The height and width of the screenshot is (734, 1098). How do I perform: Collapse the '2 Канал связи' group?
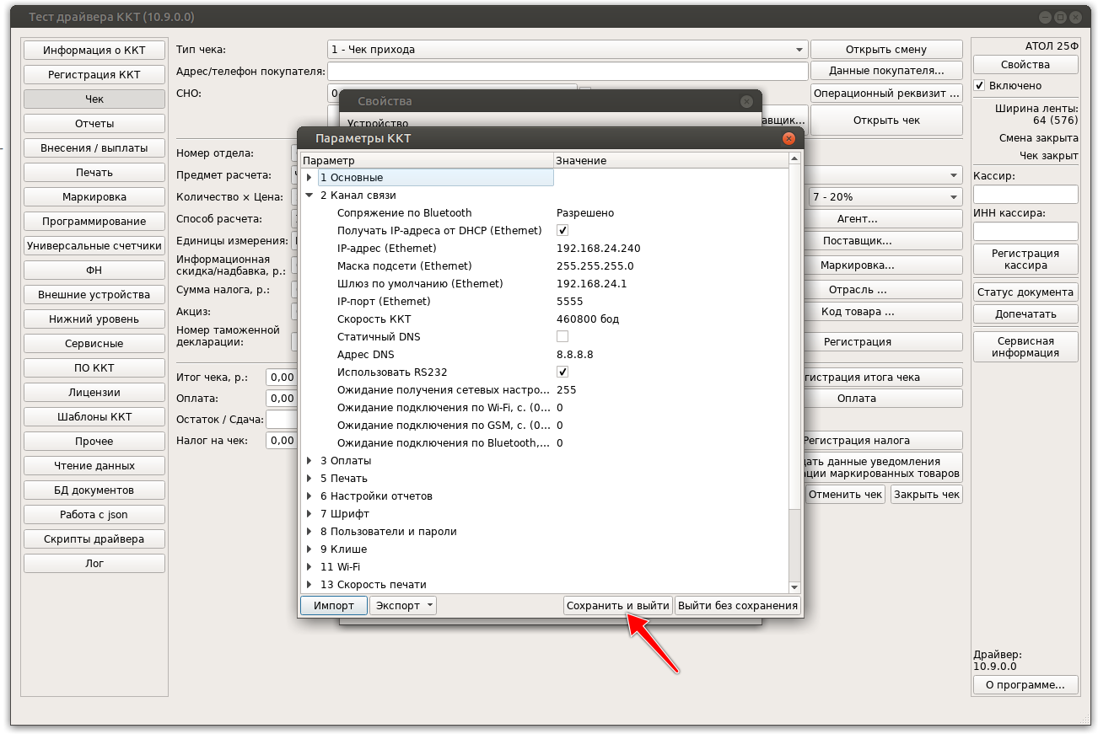(x=309, y=196)
